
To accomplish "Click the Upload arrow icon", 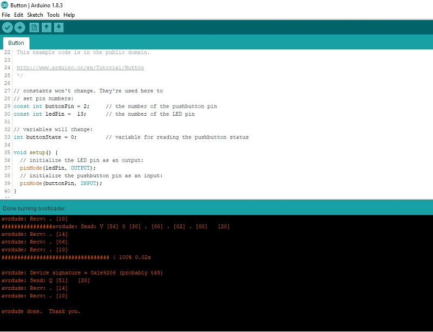I will pyautogui.click(x=19, y=28).
